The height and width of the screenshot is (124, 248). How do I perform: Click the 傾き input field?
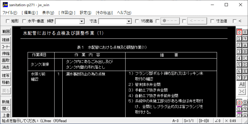pos(67,21)
